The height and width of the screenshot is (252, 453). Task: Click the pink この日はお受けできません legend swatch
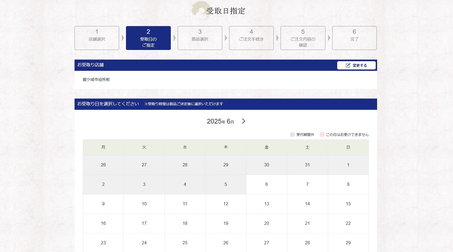point(322,135)
